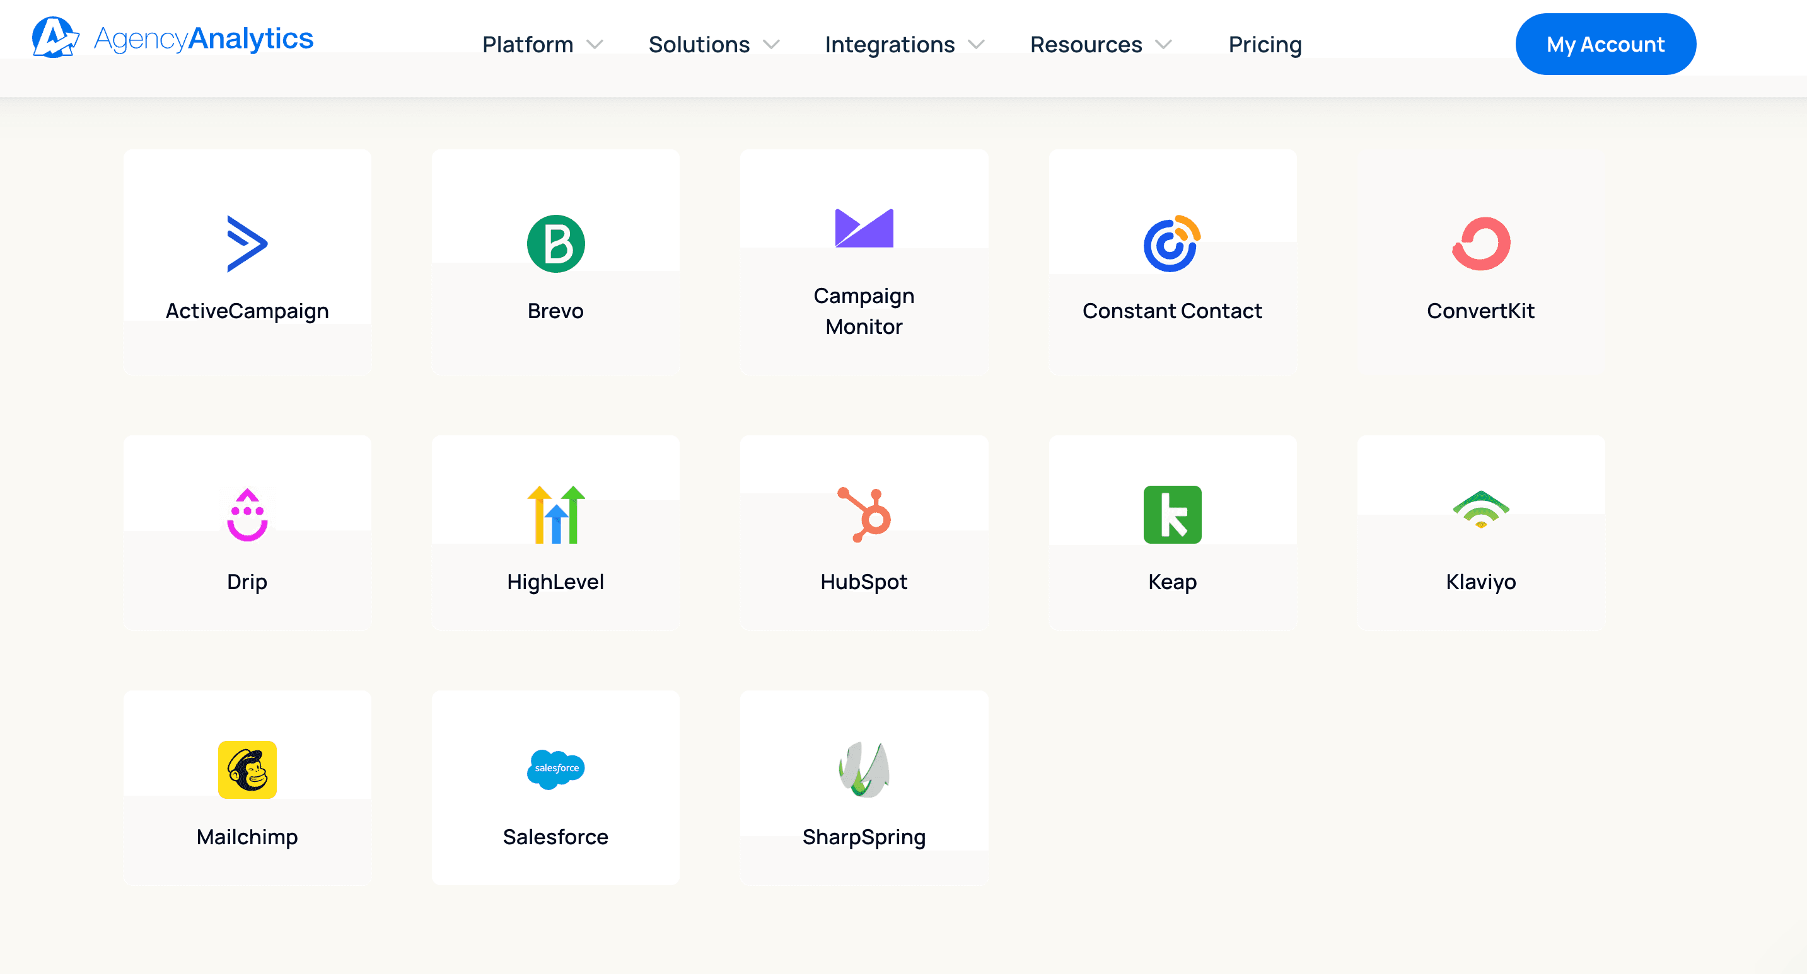The height and width of the screenshot is (974, 1807).
Task: Click the Salesforce cloud logo
Action: (555, 769)
